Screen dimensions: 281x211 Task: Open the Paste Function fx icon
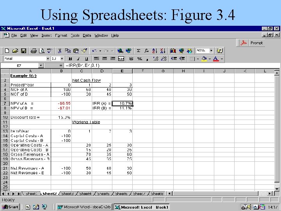(147, 51)
